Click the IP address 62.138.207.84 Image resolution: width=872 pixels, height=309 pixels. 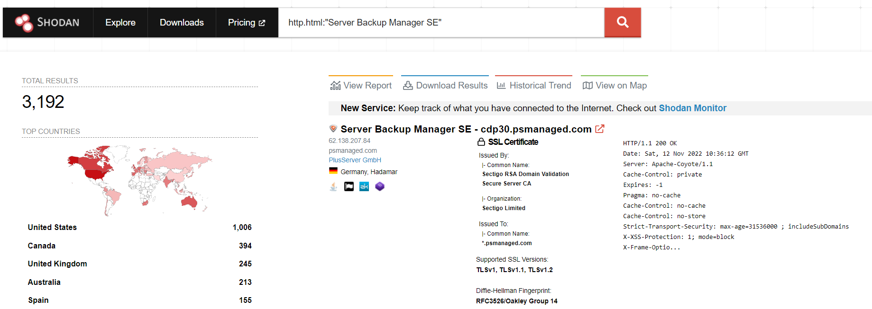click(349, 141)
